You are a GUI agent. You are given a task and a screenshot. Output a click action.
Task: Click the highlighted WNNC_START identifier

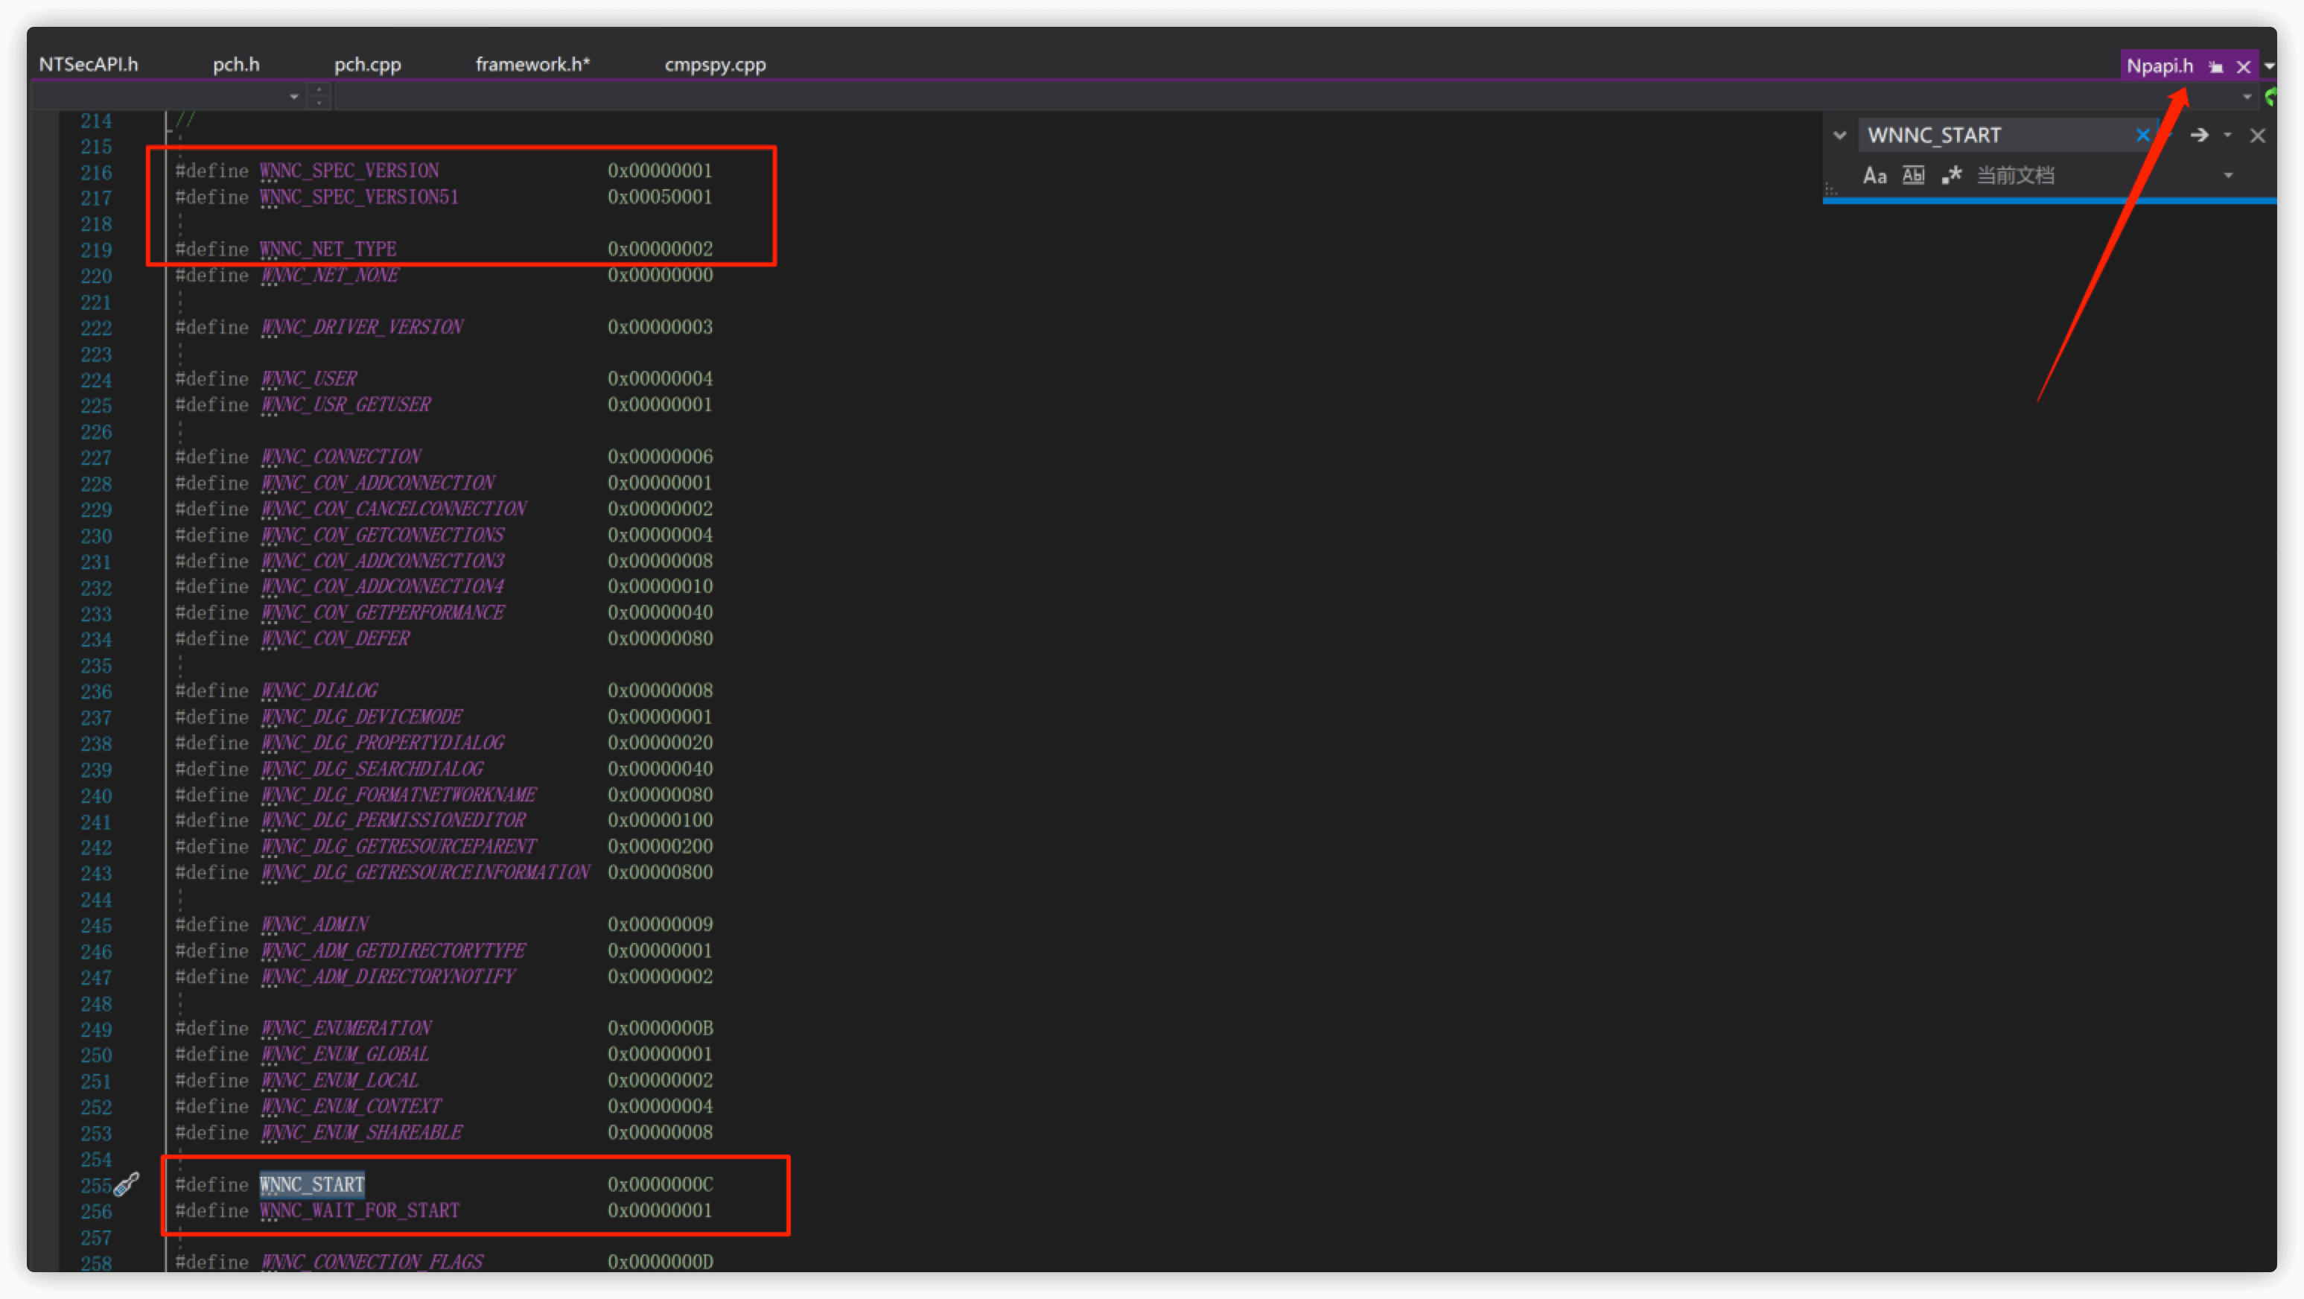point(312,1184)
